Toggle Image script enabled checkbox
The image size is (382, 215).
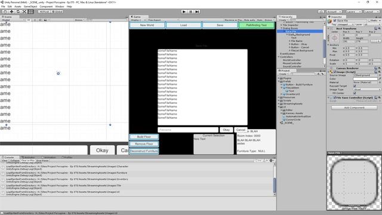(335, 72)
